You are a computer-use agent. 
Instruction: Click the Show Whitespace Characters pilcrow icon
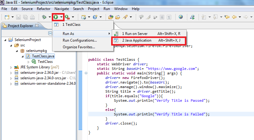pos(169,17)
